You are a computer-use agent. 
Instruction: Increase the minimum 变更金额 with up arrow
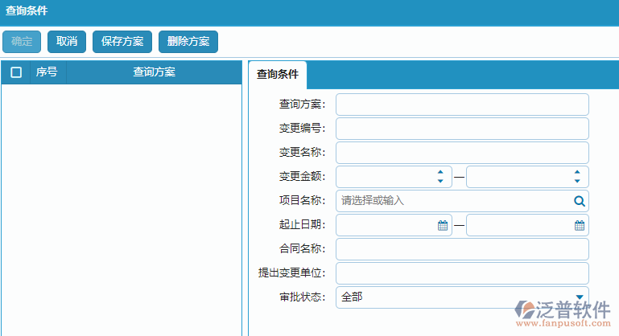(x=440, y=172)
